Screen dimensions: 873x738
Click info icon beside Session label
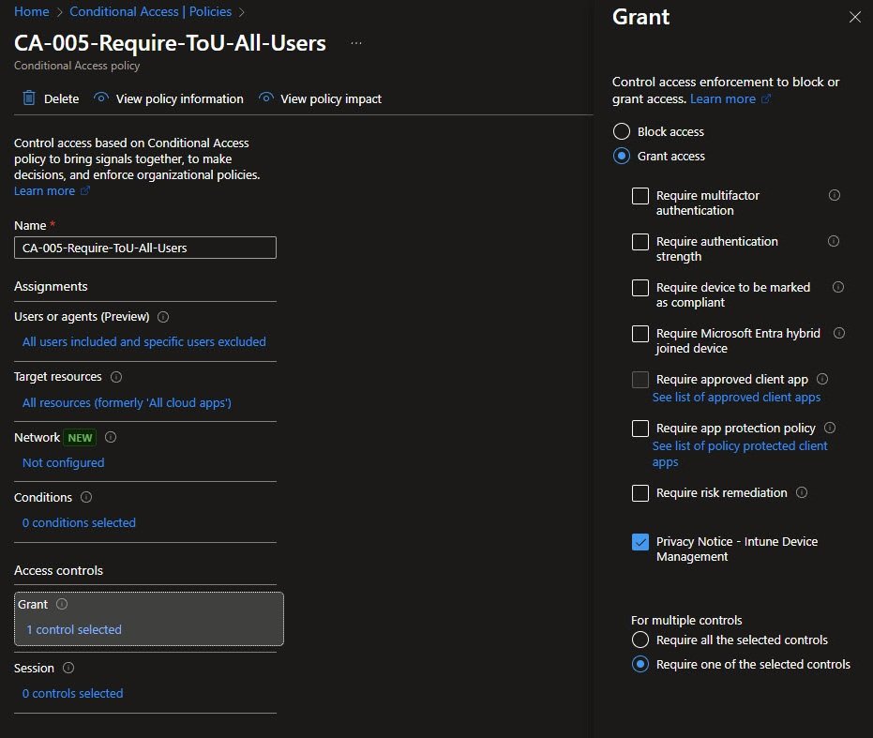pyautogui.click(x=68, y=669)
